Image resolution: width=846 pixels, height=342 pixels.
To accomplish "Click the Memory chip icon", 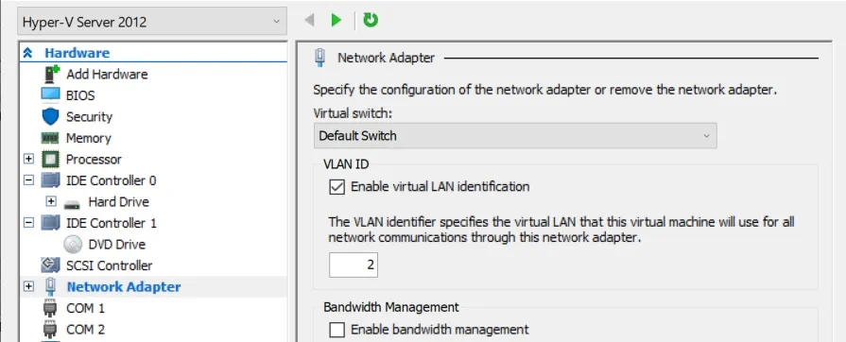I will 50,138.
